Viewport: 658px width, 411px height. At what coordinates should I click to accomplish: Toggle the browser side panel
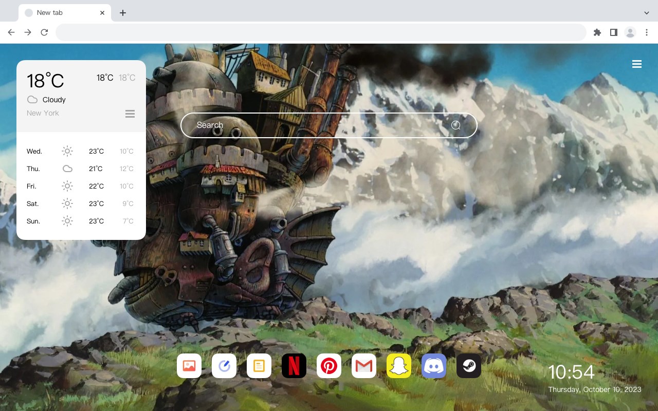pyautogui.click(x=613, y=32)
